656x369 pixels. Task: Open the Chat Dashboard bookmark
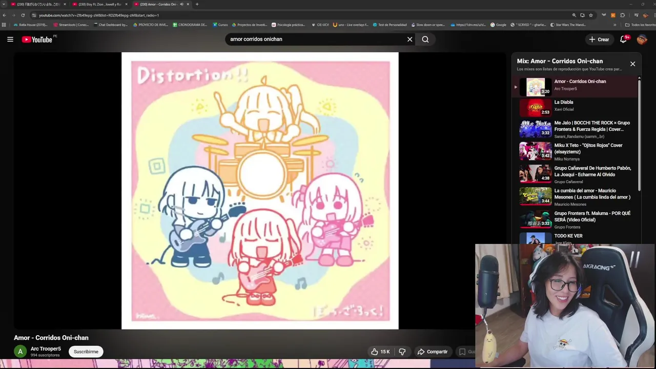110,25
